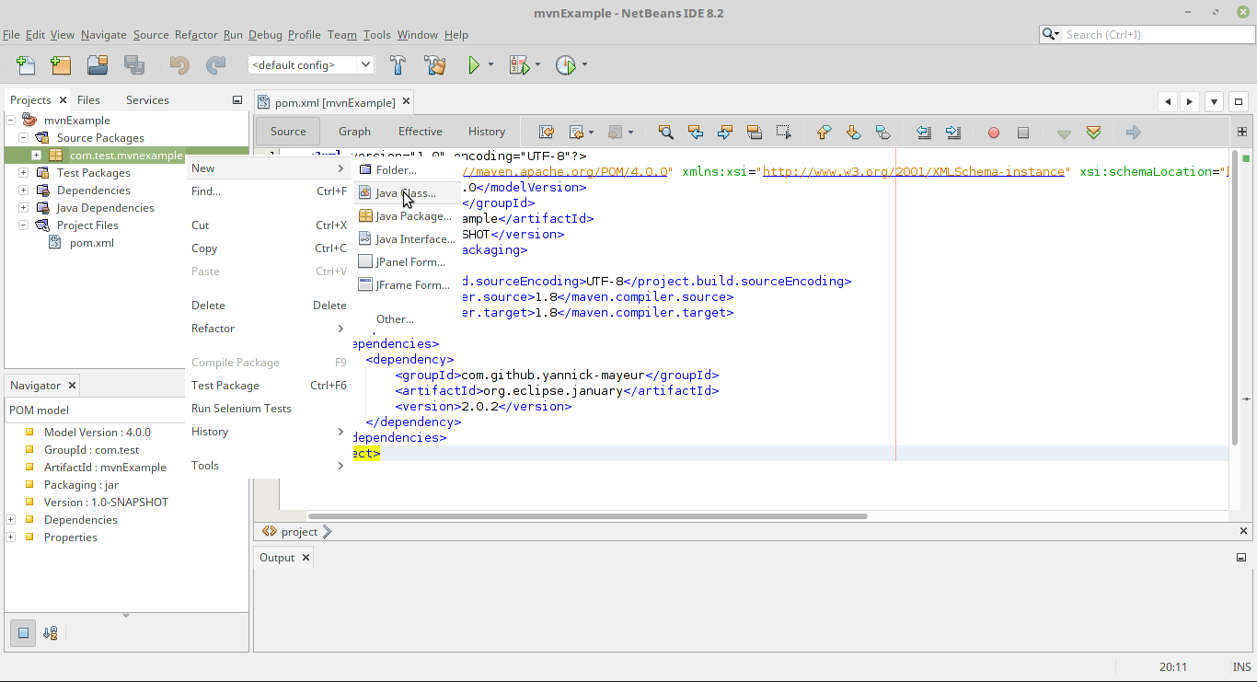
Task: Run the project with green play icon
Action: pos(473,65)
